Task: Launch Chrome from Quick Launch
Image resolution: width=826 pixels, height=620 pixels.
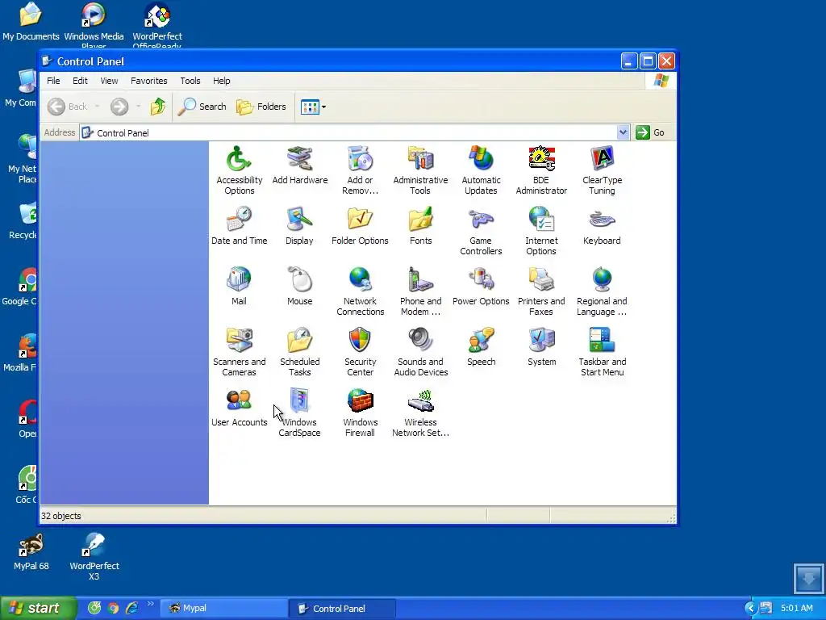Action: click(113, 608)
